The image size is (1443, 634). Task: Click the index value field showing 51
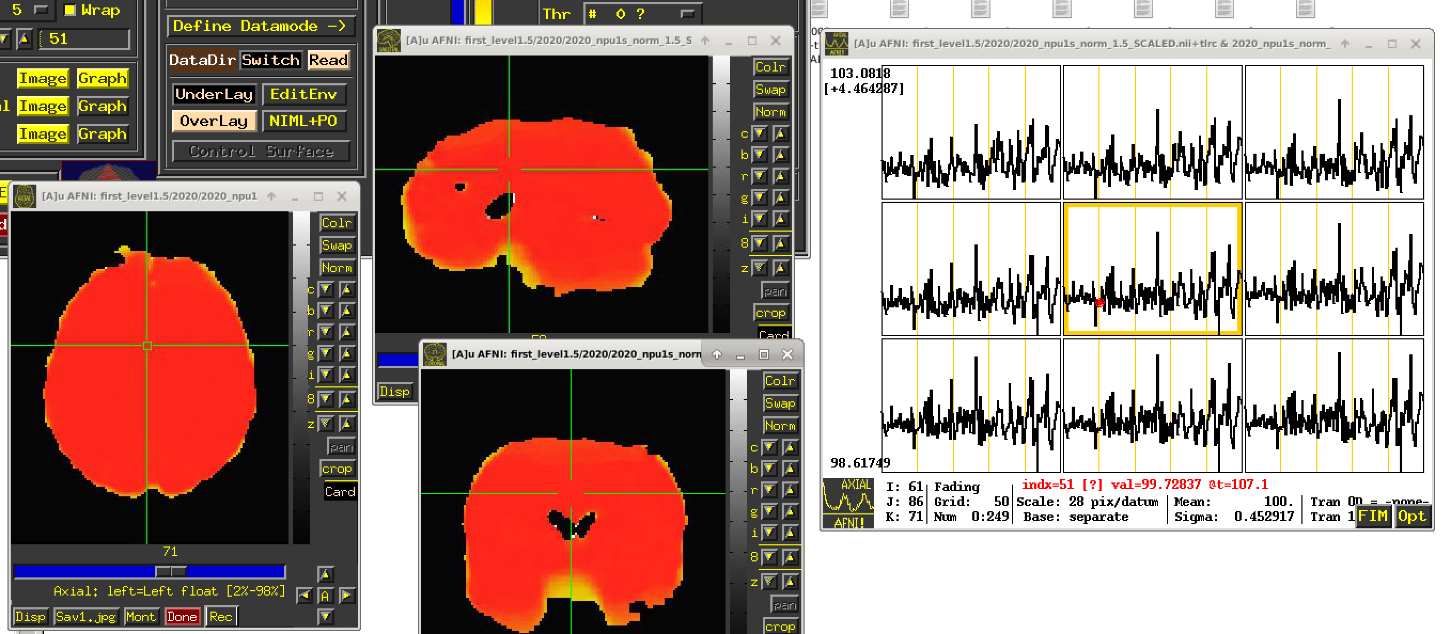[84, 39]
